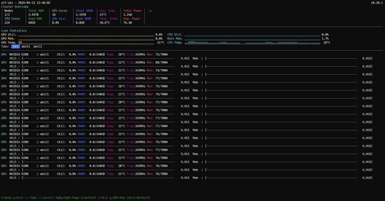This screenshot has width=385, height=201.
Task: Click the Nodes value 2/2
Action: (7, 15)
